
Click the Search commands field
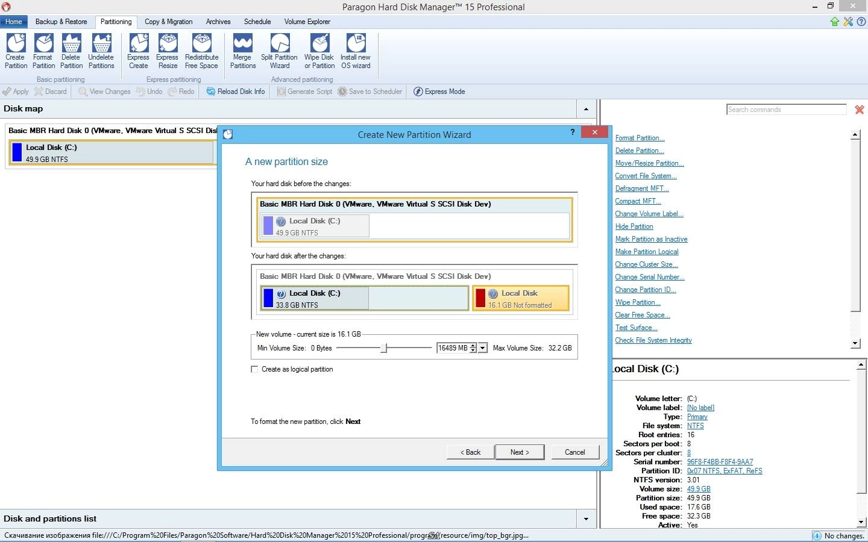787,110
